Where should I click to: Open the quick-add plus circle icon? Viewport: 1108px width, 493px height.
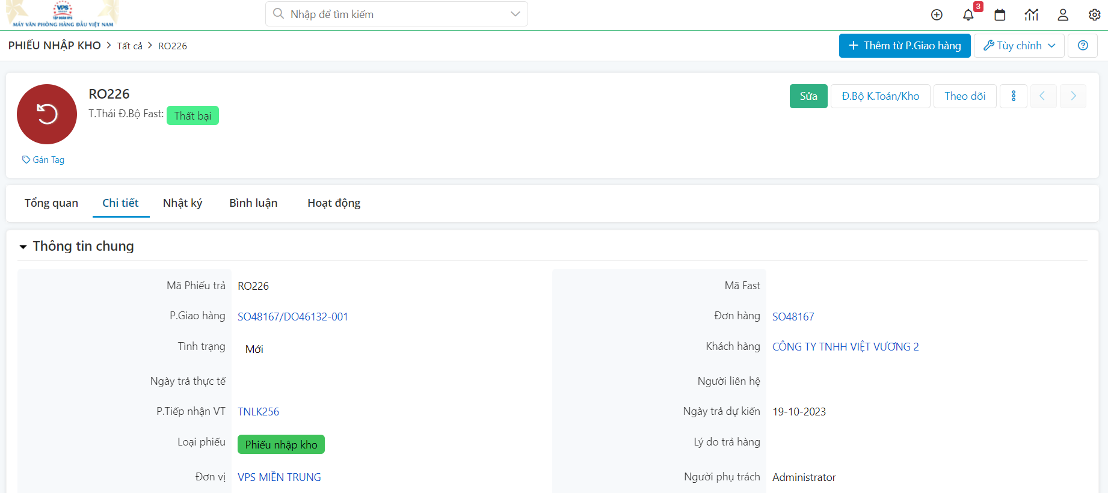click(x=937, y=15)
